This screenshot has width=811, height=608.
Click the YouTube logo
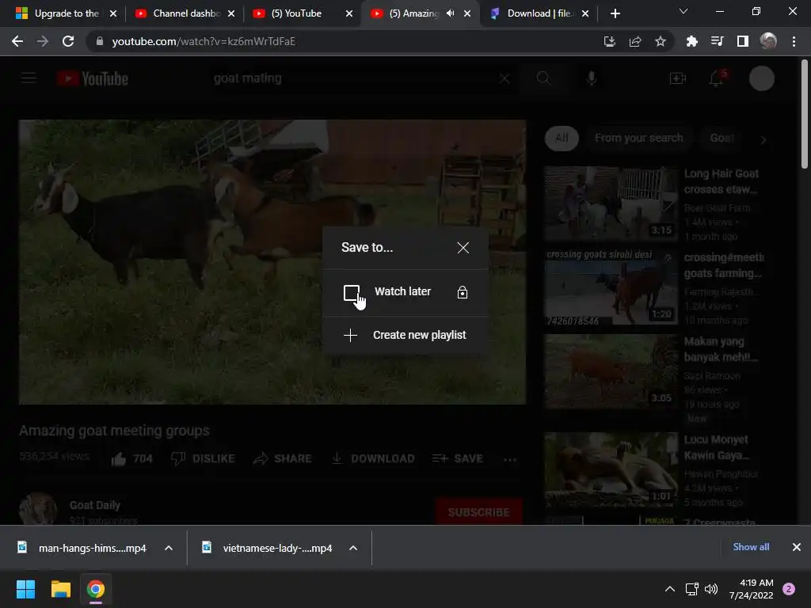click(x=93, y=78)
